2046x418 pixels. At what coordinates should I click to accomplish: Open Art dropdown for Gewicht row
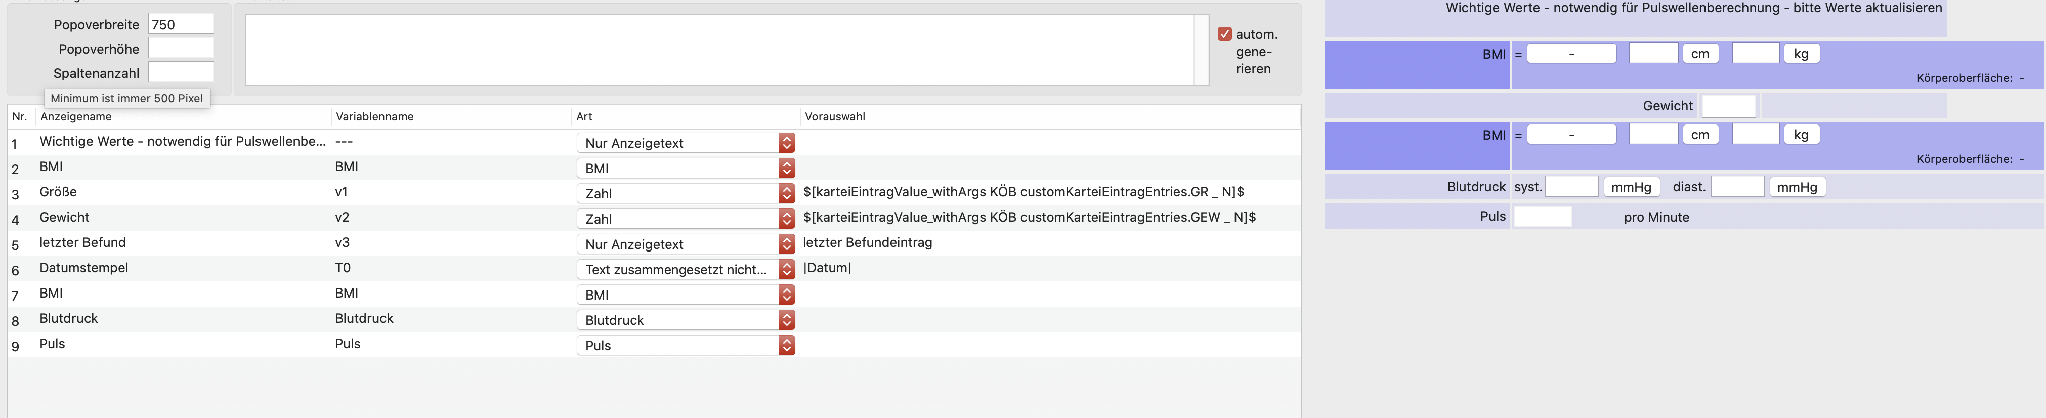coord(686,219)
